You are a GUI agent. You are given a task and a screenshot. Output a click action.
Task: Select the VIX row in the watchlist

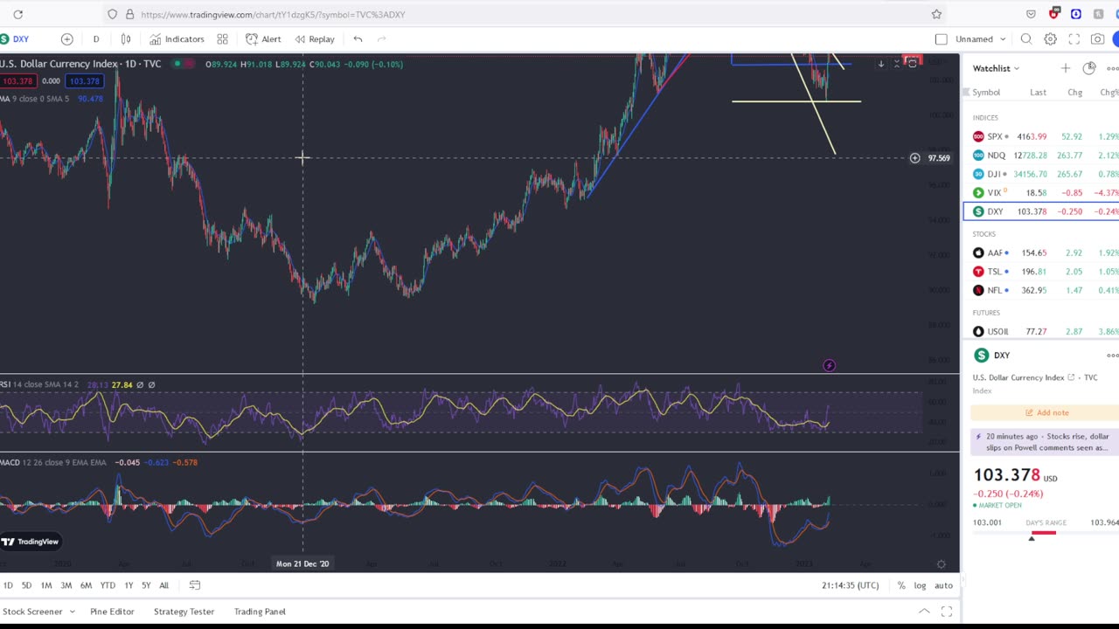coord(1041,192)
